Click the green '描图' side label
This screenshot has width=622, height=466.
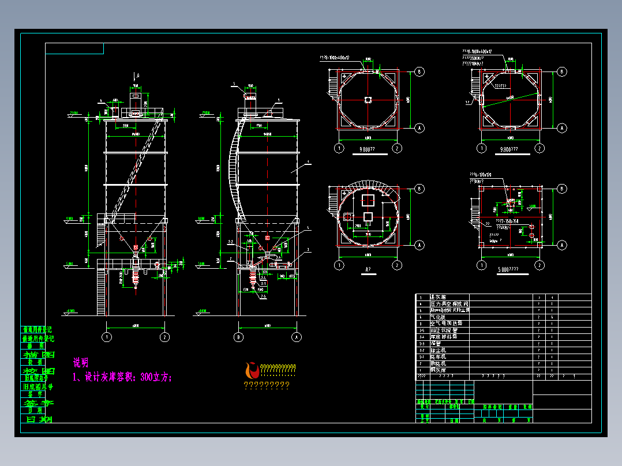pyautogui.click(x=39, y=355)
